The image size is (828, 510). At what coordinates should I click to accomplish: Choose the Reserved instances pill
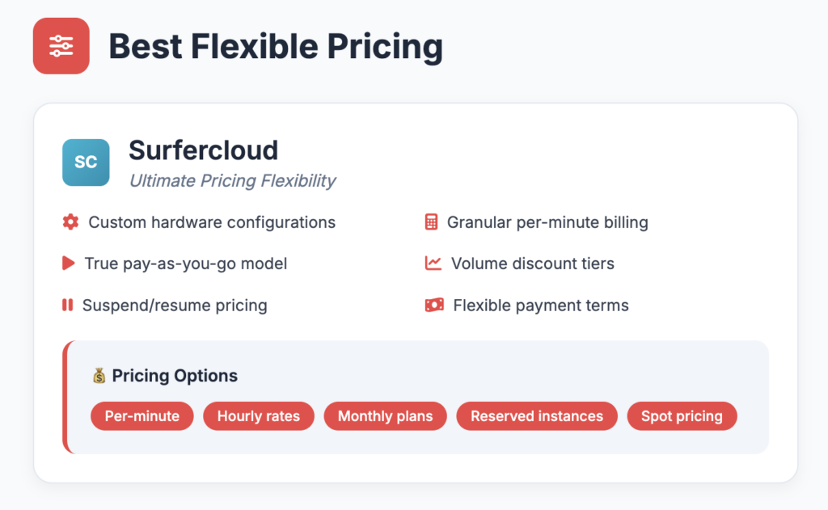(x=537, y=416)
